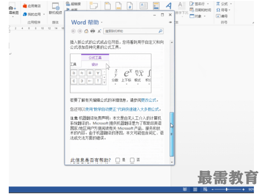This screenshot has width=261, height=194.
Task: Switch to Web Layout view
Action: tap(205, 189)
